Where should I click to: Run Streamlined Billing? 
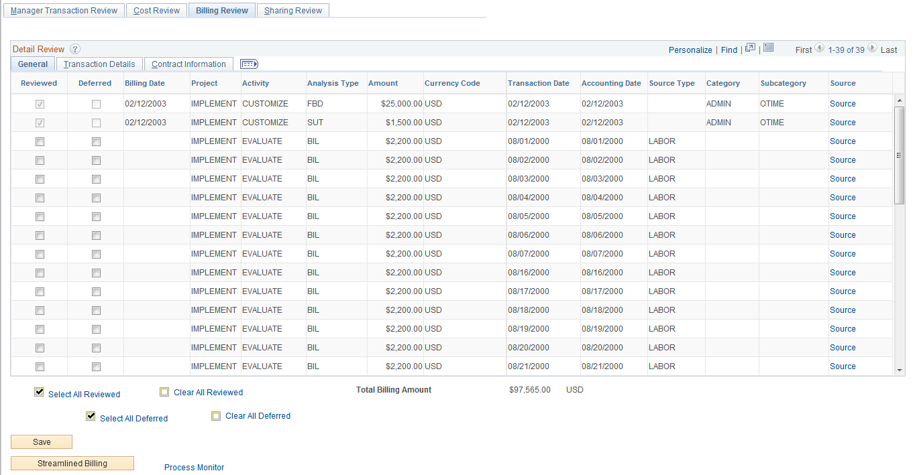click(x=72, y=463)
